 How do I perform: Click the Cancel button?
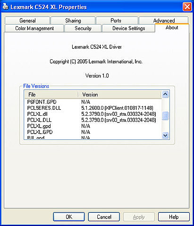click(x=104, y=217)
